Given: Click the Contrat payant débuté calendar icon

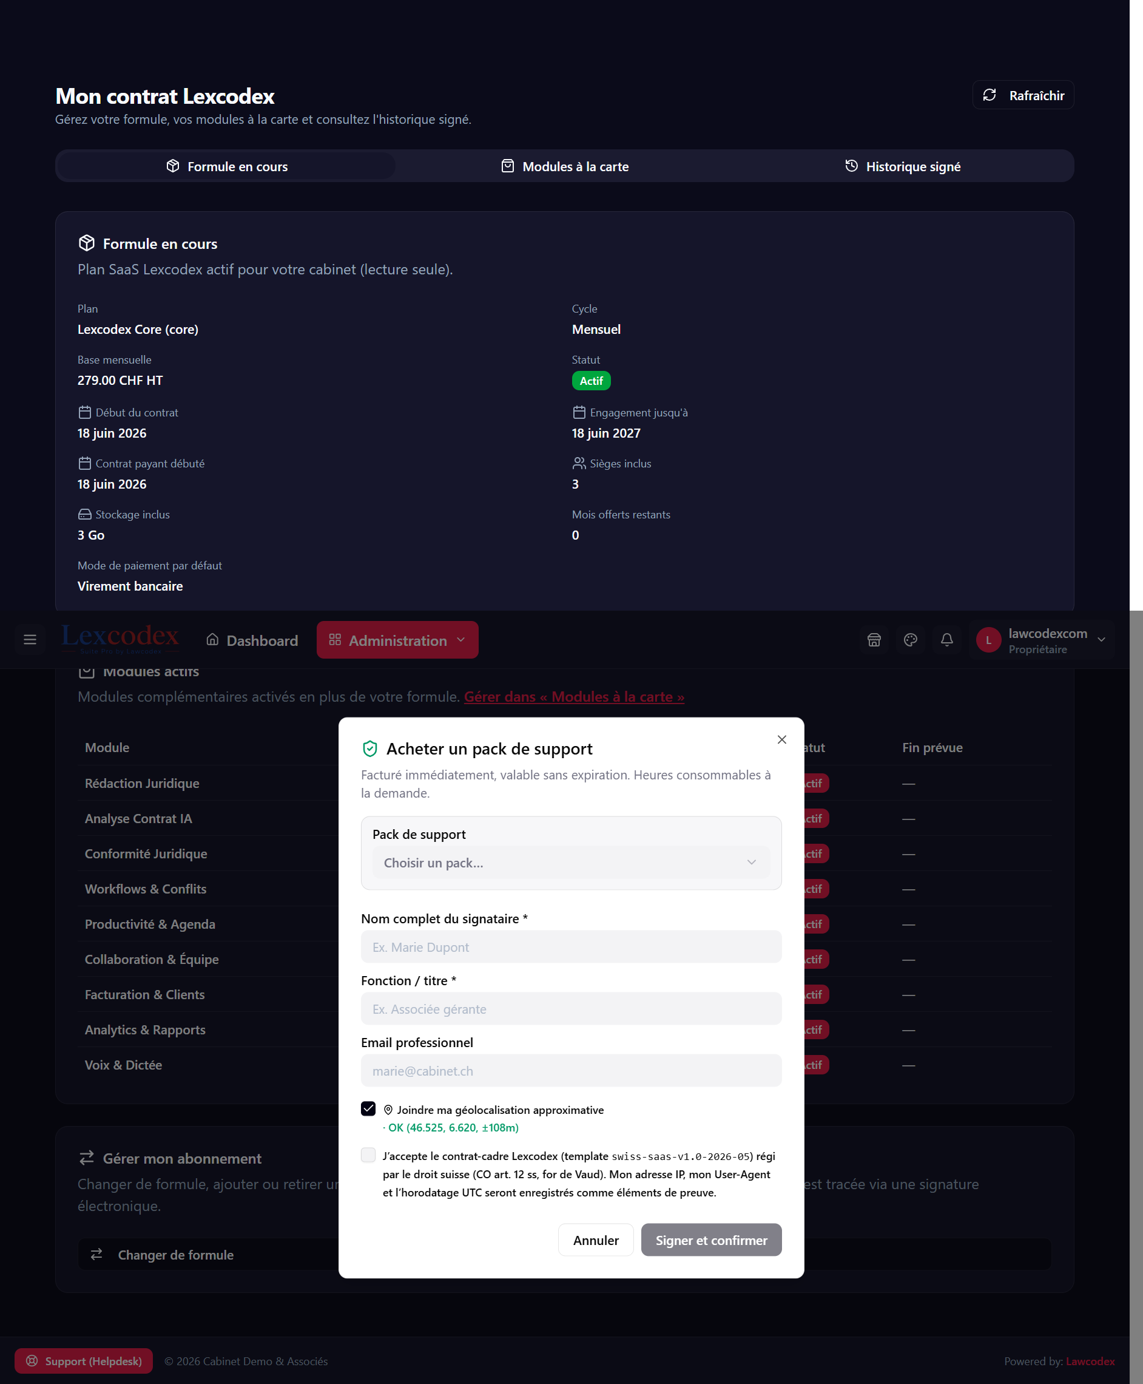Looking at the screenshot, I should click(84, 464).
